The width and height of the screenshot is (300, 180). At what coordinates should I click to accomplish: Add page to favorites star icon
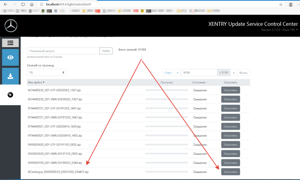[281, 5]
